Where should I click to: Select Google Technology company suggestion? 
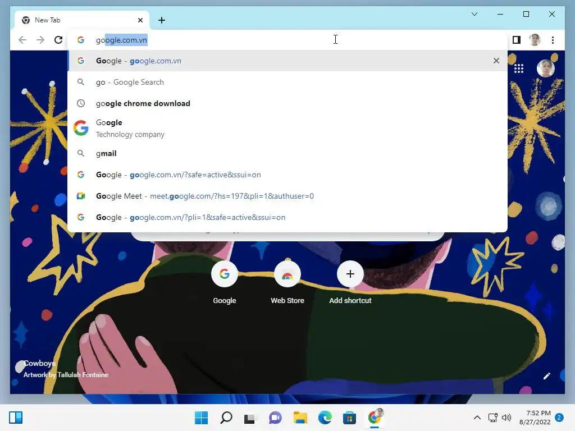point(287,129)
